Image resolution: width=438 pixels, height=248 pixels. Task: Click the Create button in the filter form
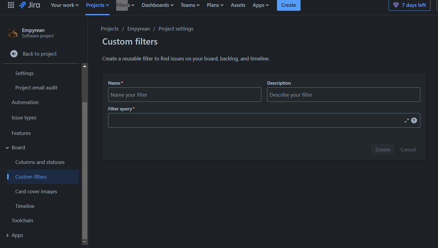(x=383, y=150)
